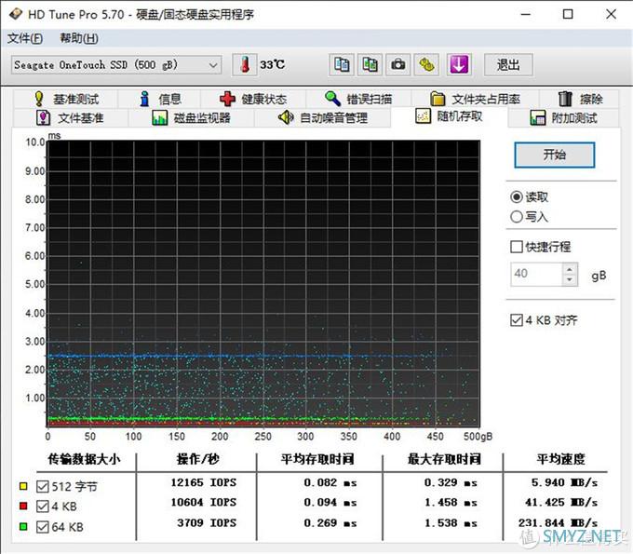Open the 文件夹占用率 folder usage tab
The width and height of the screenshot is (633, 554).
pyautogui.click(x=475, y=99)
